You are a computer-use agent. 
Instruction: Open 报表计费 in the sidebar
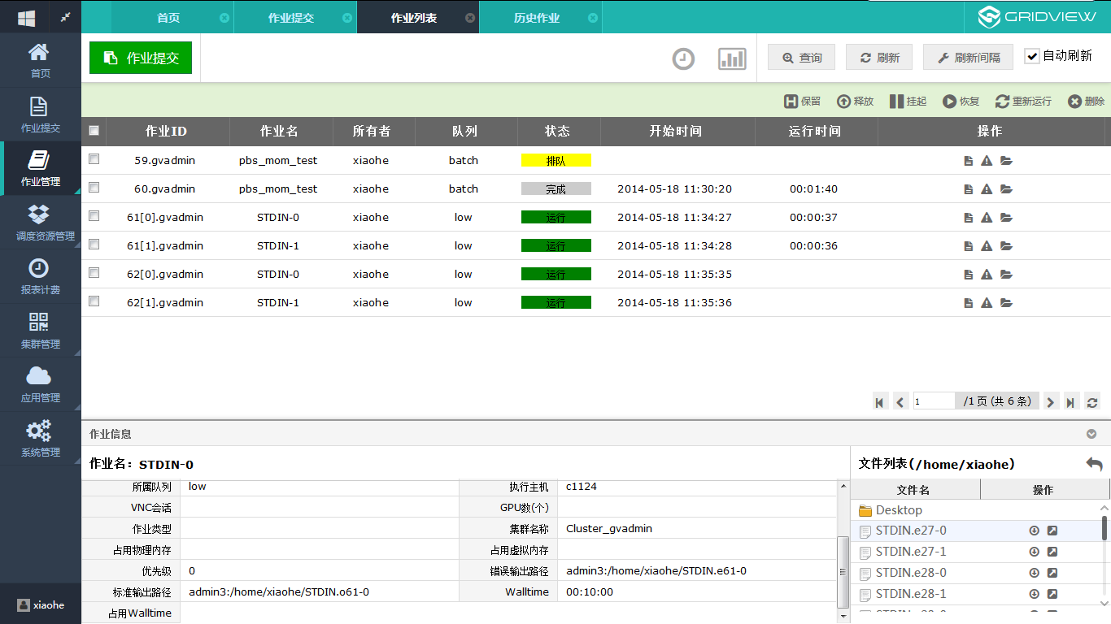coord(40,276)
